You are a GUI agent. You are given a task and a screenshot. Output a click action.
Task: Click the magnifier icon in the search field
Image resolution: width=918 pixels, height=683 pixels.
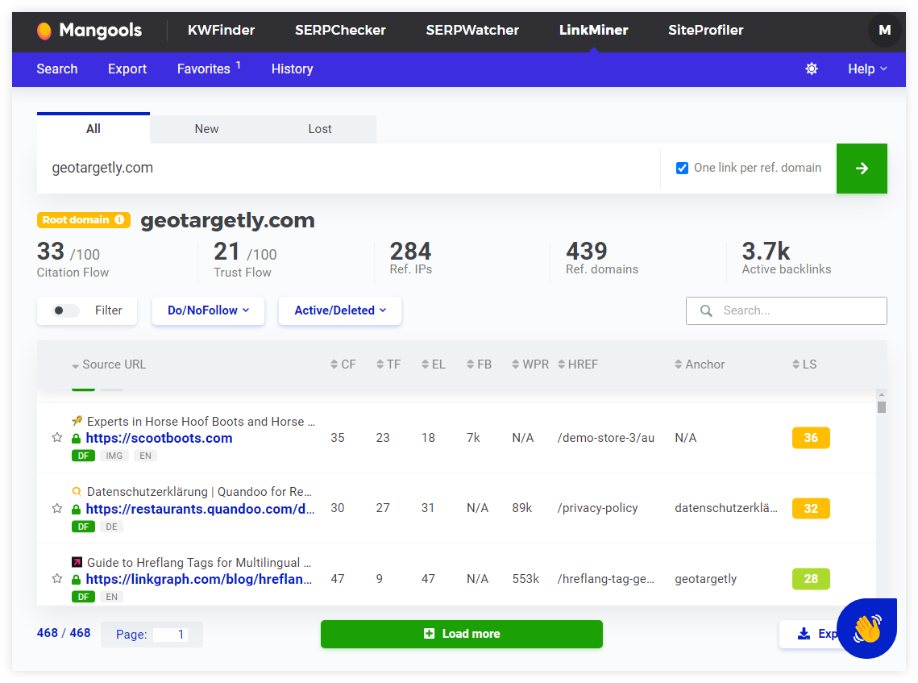[x=706, y=310]
